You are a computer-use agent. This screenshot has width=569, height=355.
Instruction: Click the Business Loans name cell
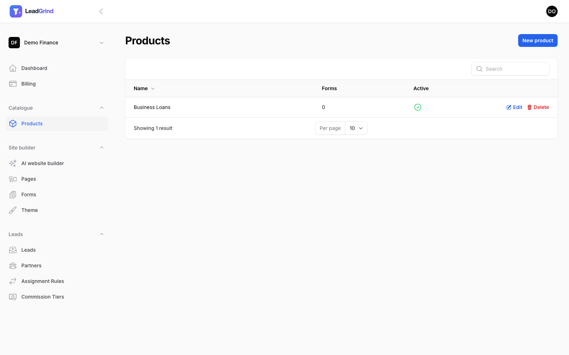152,107
